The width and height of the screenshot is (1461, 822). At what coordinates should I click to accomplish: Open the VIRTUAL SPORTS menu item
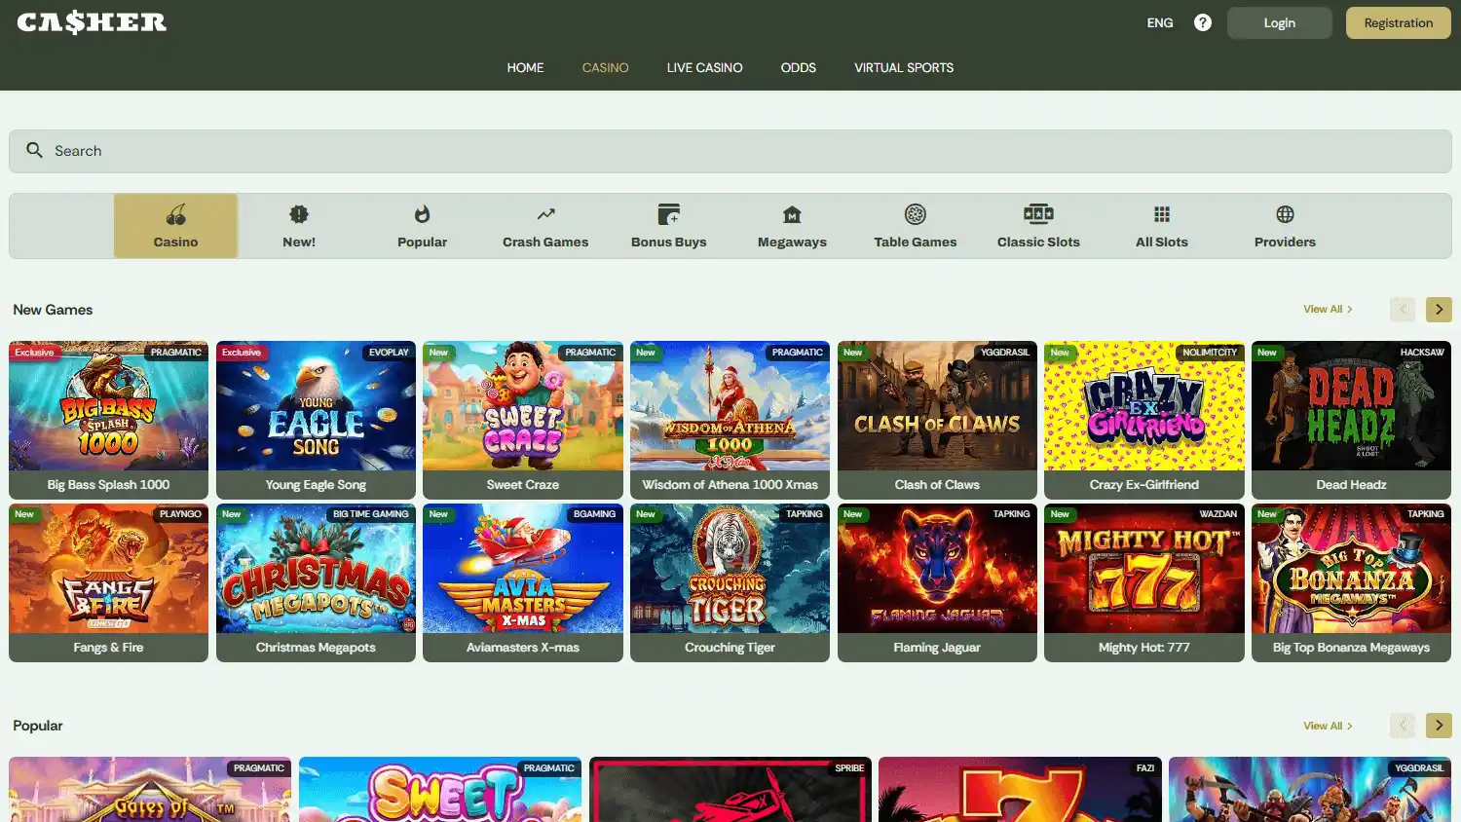[904, 67]
